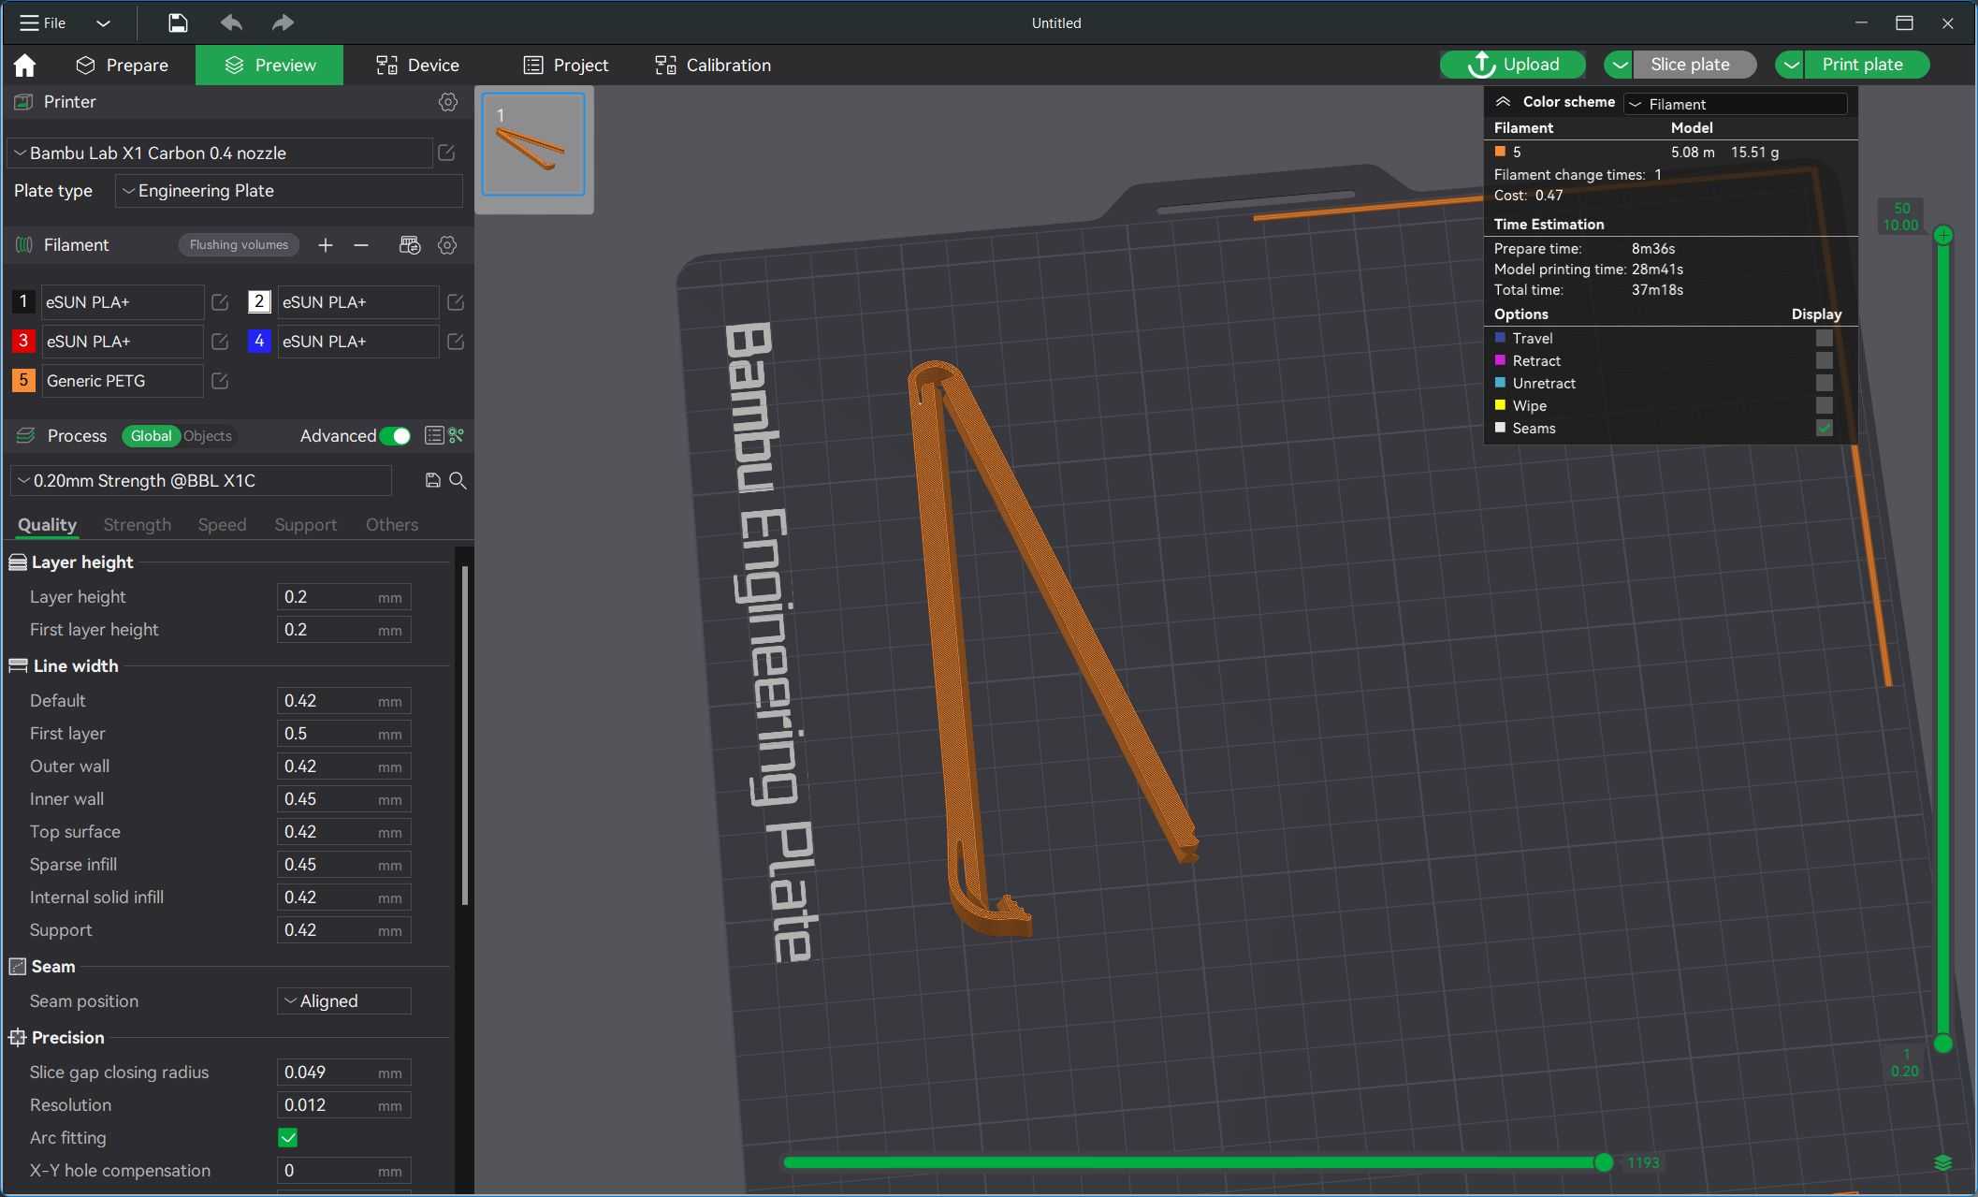
Task: Expand Slice plate options arrow
Action: tap(1619, 65)
